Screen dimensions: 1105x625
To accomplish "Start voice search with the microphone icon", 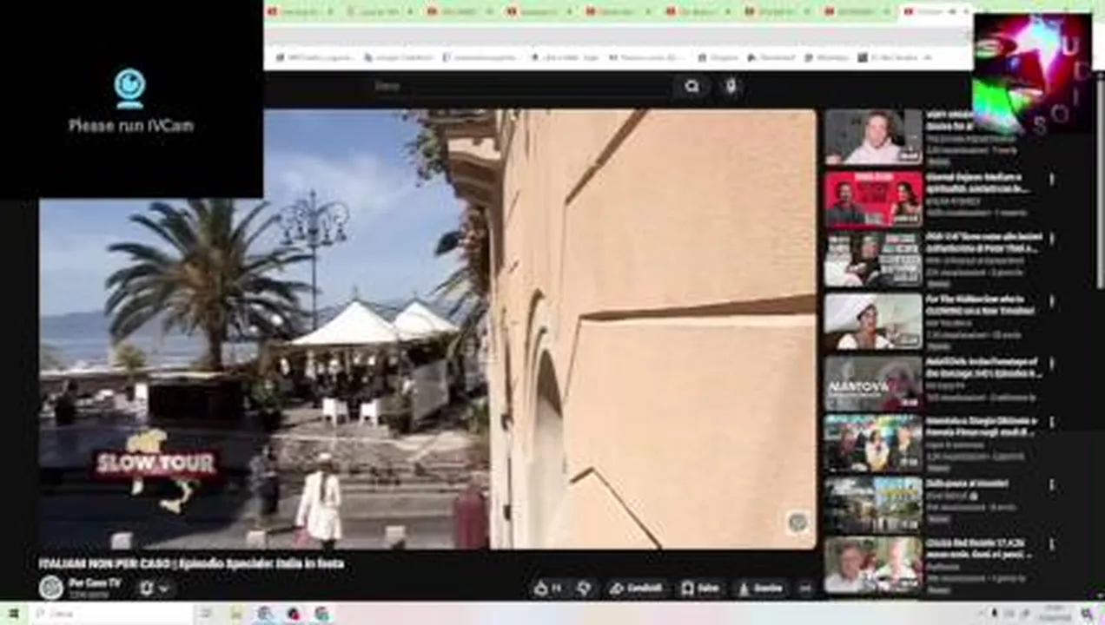I will point(731,86).
